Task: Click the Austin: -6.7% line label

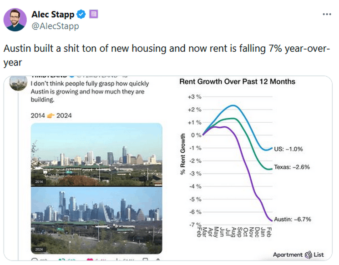Action: [293, 219]
